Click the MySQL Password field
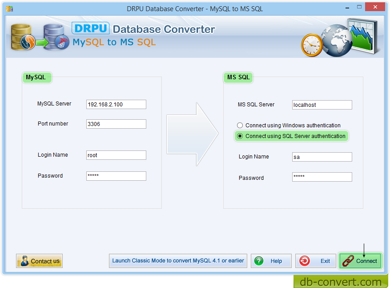390x288 pixels. click(x=116, y=176)
